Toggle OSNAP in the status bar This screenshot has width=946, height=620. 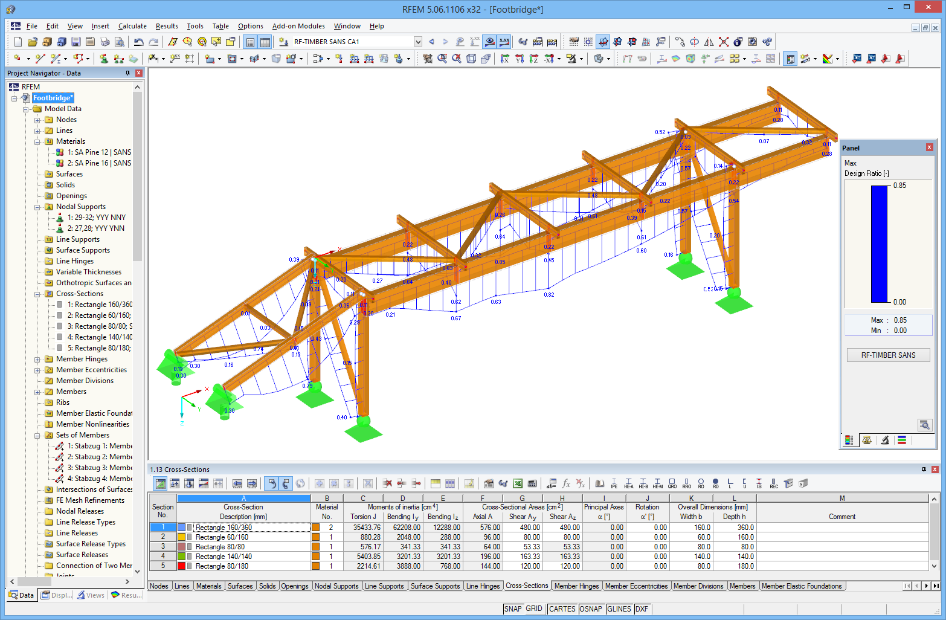click(591, 609)
